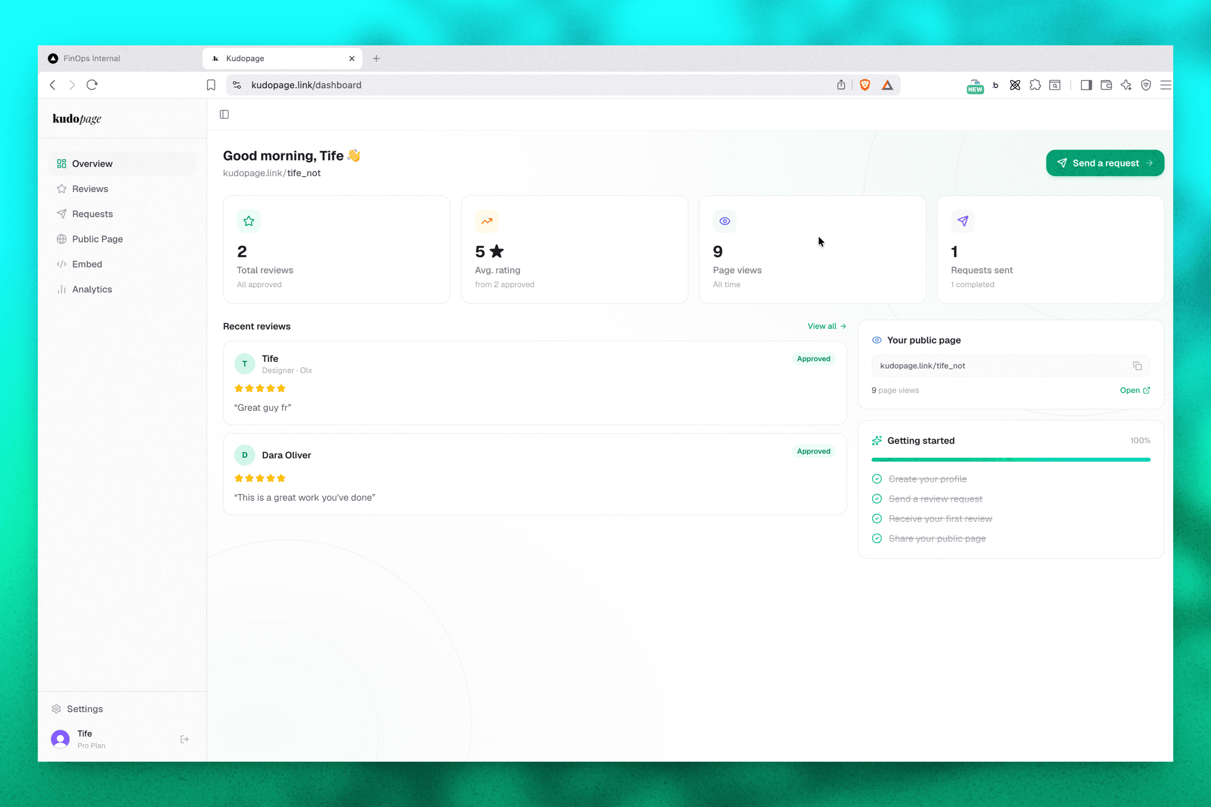Open the Brave Wallet icon
Image resolution: width=1211 pixels, height=807 pixels.
[1107, 85]
